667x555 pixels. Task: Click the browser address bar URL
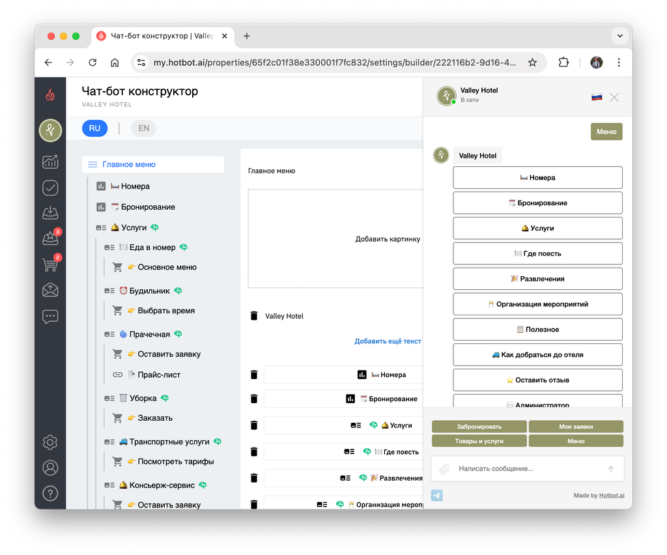pos(335,63)
